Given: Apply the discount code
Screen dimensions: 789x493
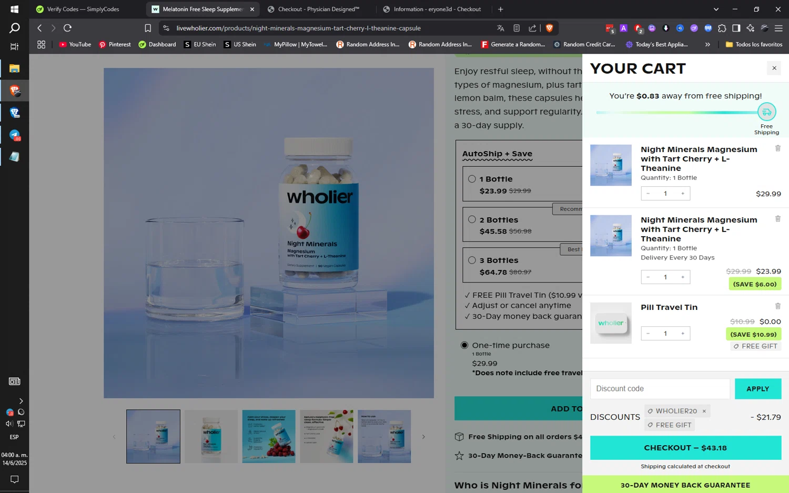Looking at the screenshot, I should pyautogui.click(x=757, y=389).
